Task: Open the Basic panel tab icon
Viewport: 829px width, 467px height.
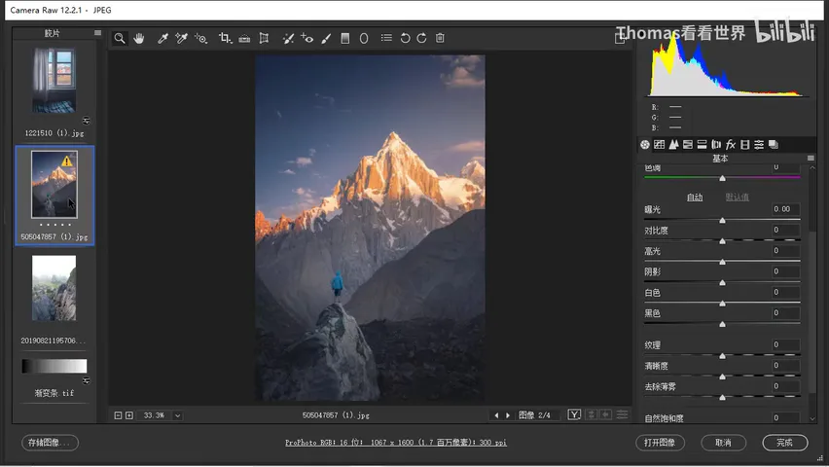Action: pos(645,144)
